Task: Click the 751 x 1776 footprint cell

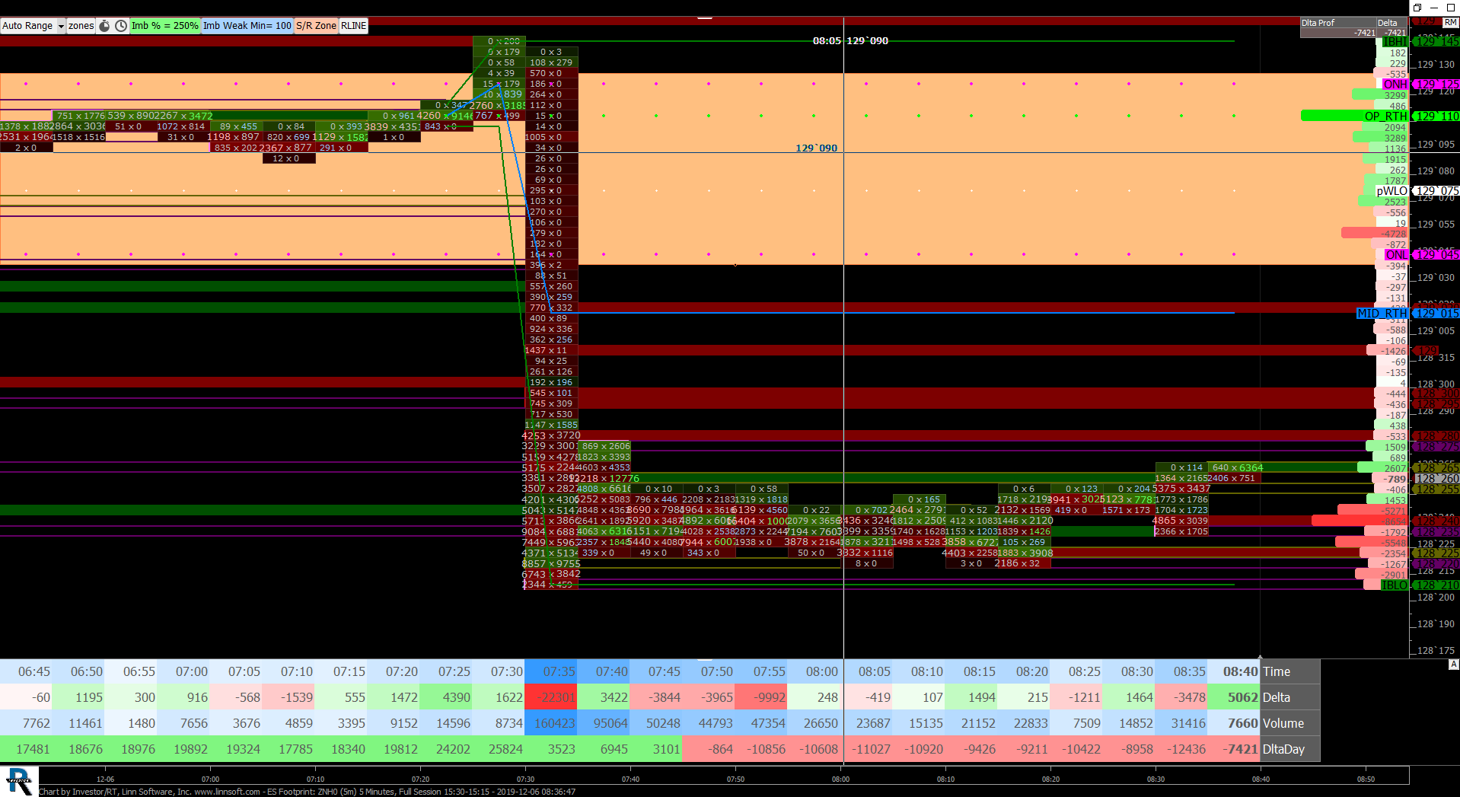Action: pyautogui.click(x=80, y=116)
